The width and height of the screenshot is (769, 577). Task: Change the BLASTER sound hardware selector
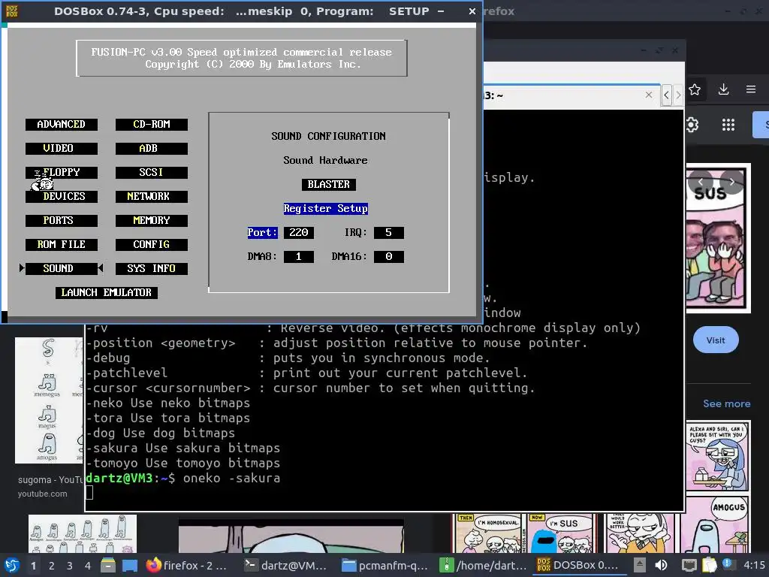329,185
